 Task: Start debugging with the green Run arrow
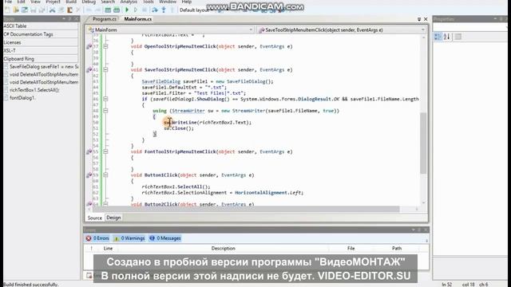127,10
